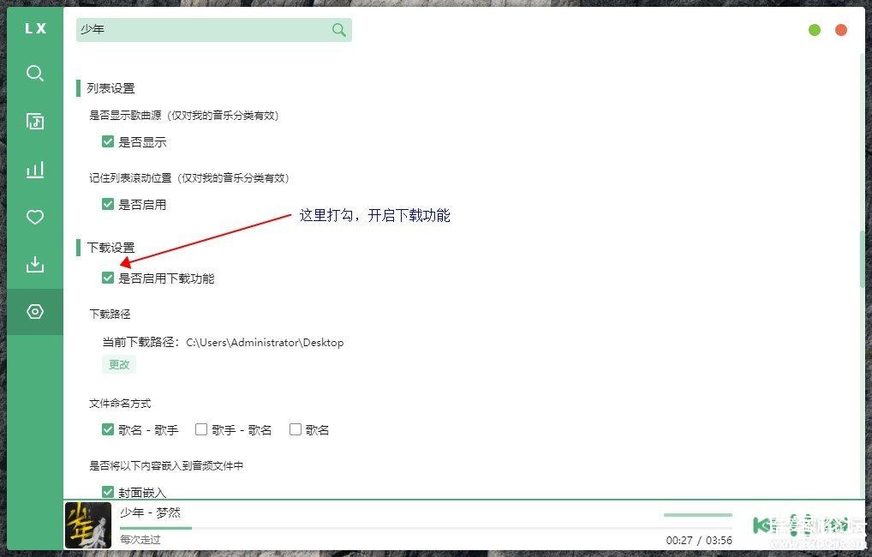
Task: Uncheck 是否显示 song source checkbox
Action: click(108, 142)
